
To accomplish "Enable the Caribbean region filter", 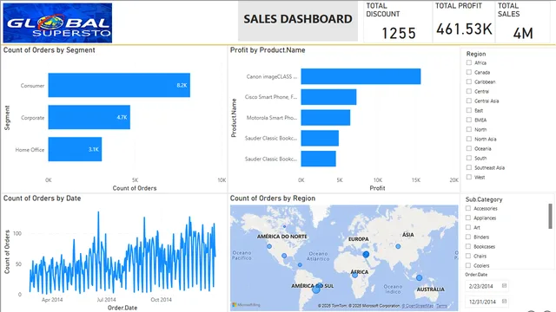I will tap(469, 81).
